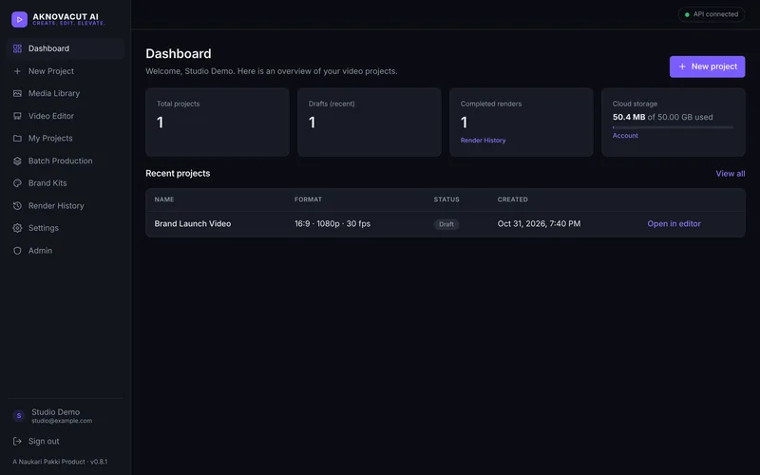The height and width of the screenshot is (475, 760).
Task: Click the Recent projects heading
Action: coord(178,174)
